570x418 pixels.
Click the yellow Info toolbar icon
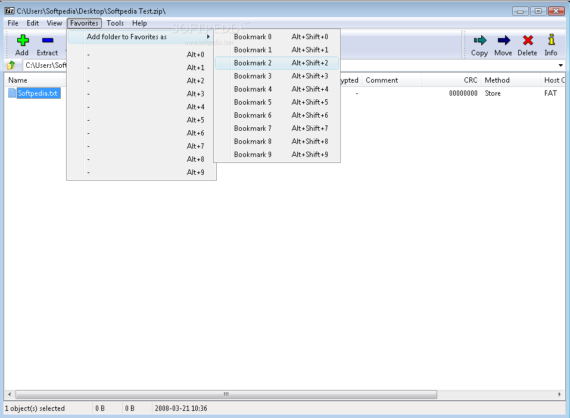click(552, 40)
